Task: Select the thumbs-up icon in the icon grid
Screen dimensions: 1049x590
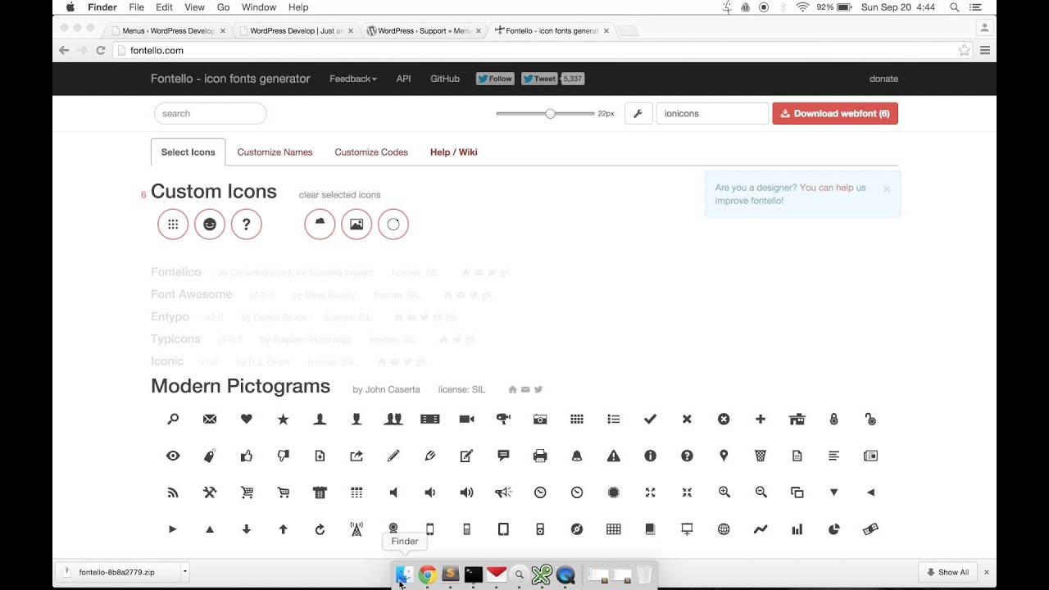Action: click(246, 456)
